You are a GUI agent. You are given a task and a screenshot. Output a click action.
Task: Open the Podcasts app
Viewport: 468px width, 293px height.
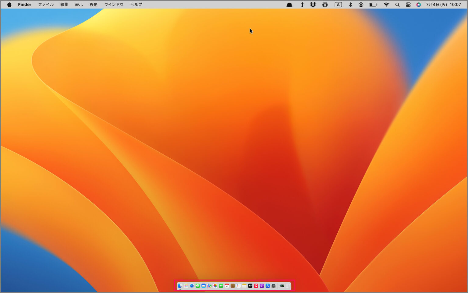(x=262, y=286)
